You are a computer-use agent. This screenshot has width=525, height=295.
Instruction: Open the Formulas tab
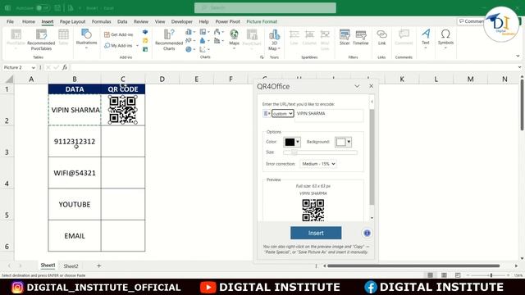click(102, 21)
